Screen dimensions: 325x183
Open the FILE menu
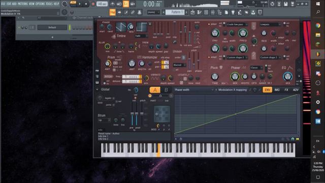(x=3, y=4)
